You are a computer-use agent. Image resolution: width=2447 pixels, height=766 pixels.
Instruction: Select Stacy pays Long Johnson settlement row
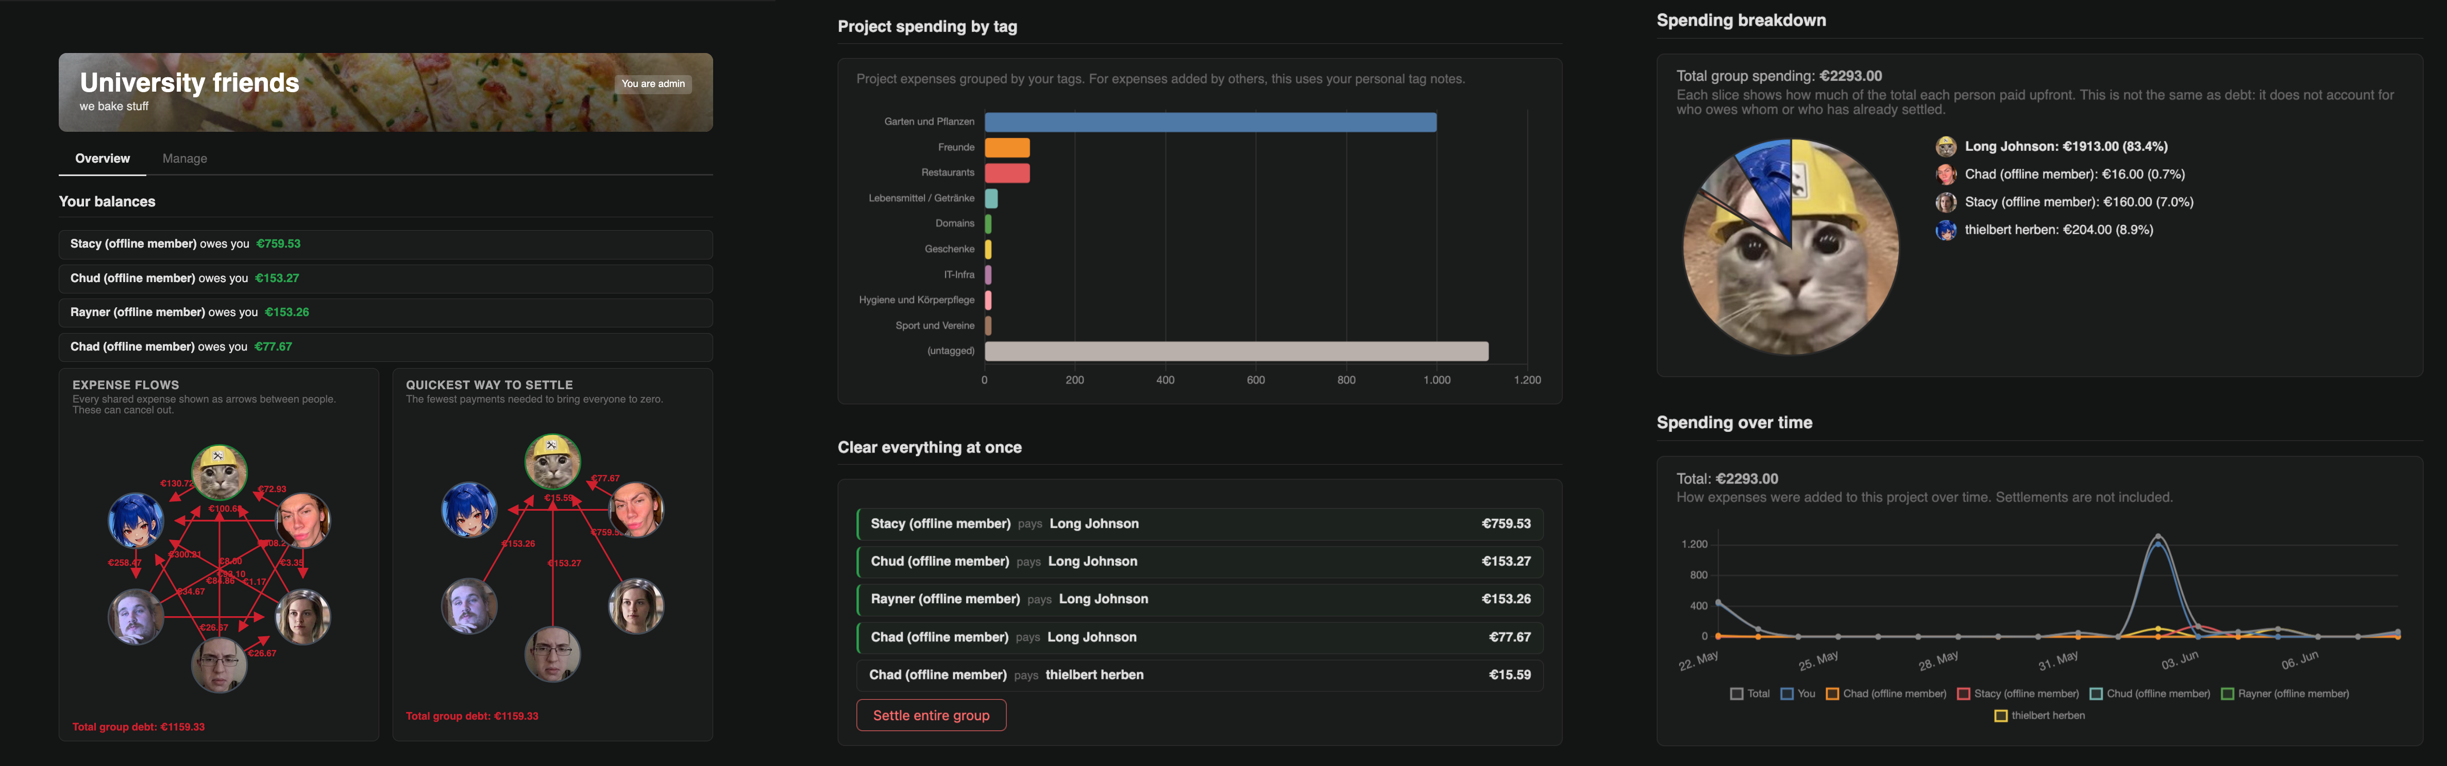pyautogui.click(x=1200, y=524)
